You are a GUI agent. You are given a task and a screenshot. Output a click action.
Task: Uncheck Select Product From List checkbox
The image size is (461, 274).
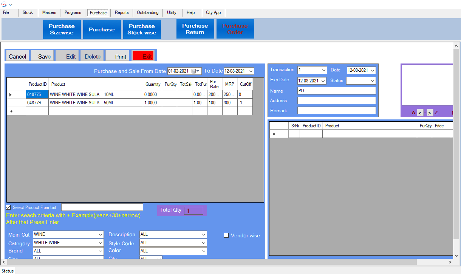point(8,207)
